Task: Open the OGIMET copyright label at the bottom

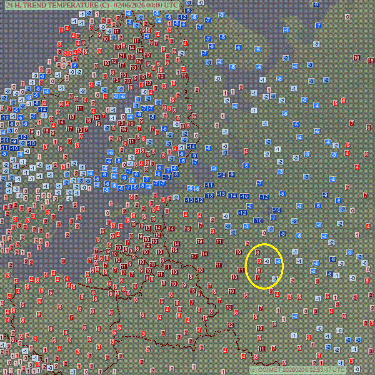Action: 298,370
